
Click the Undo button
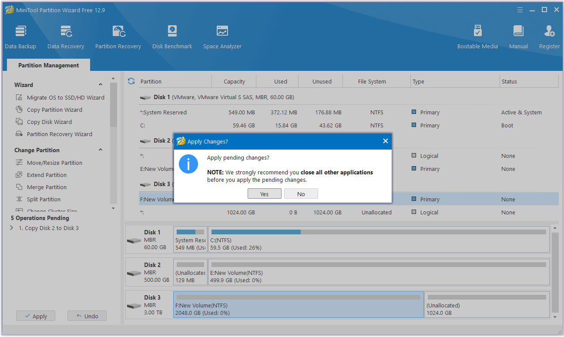[x=87, y=316]
